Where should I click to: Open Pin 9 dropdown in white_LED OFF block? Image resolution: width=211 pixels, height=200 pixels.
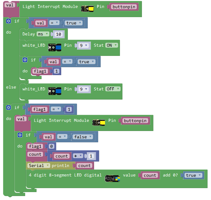pos(84,89)
